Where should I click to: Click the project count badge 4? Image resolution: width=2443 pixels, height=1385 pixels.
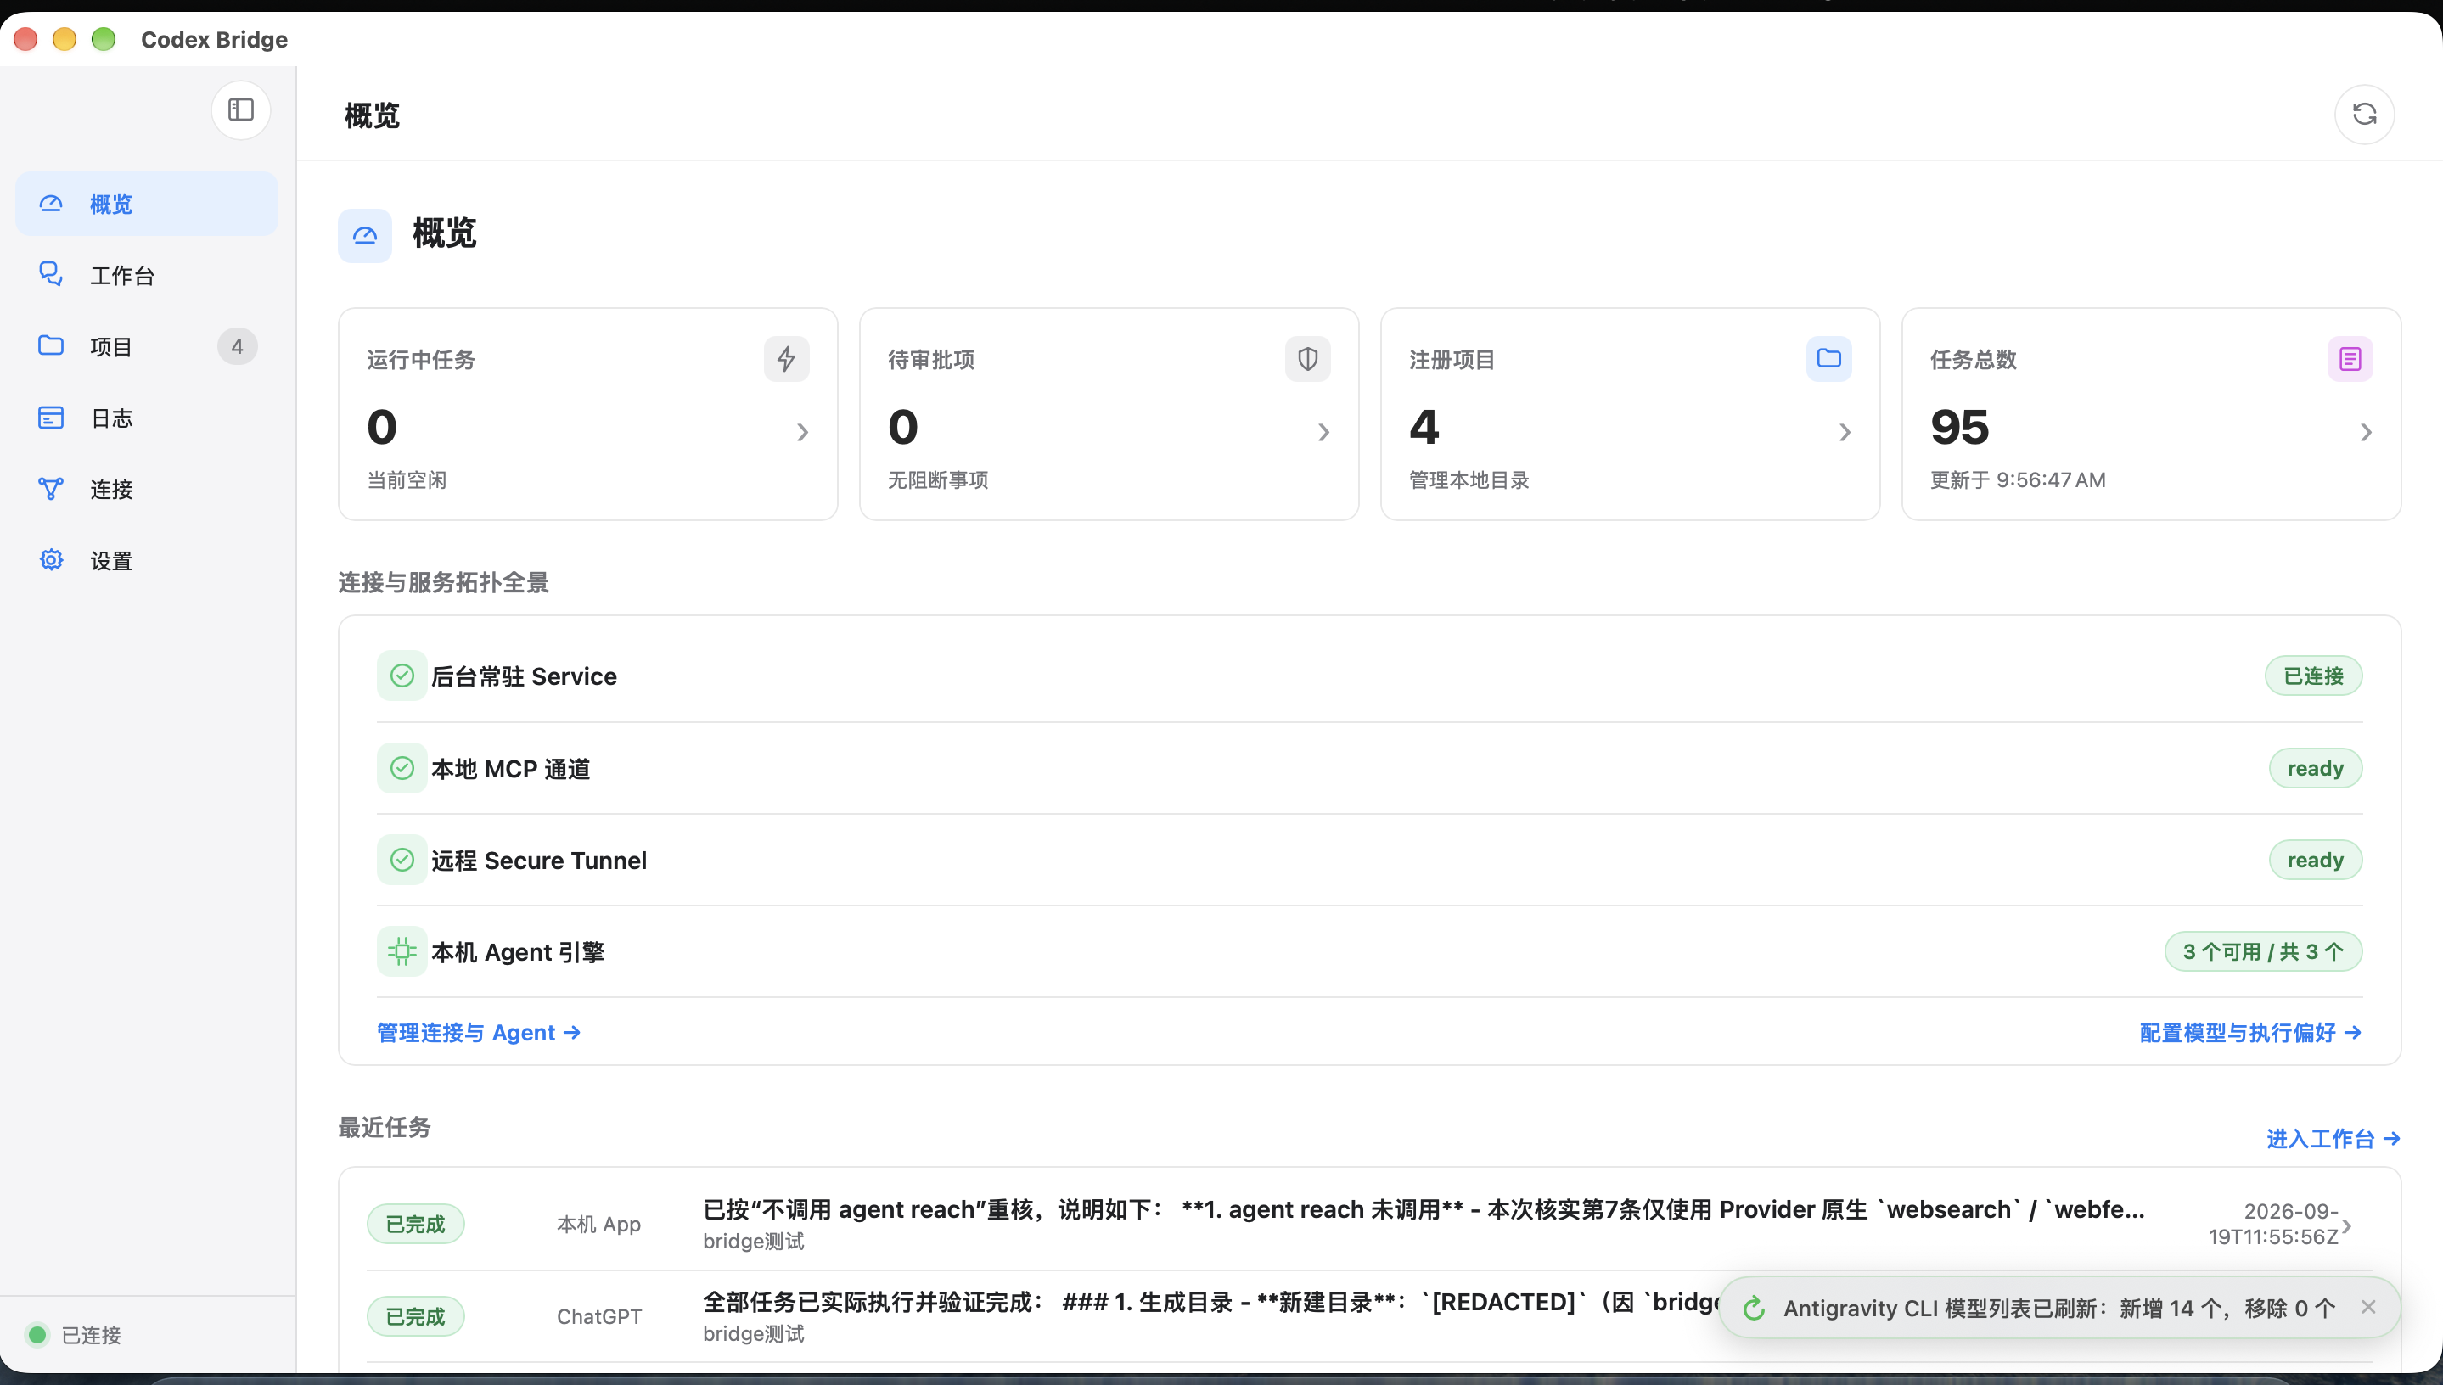(237, 346)
